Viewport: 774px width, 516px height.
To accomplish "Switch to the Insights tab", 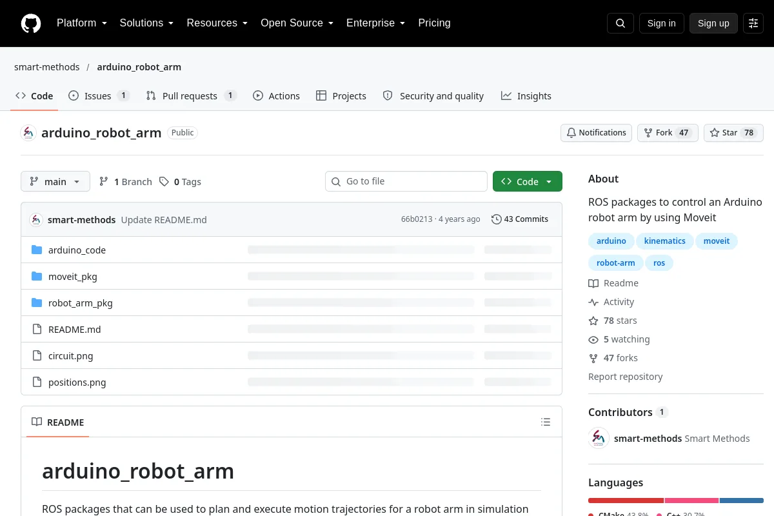I will (526, 96).
